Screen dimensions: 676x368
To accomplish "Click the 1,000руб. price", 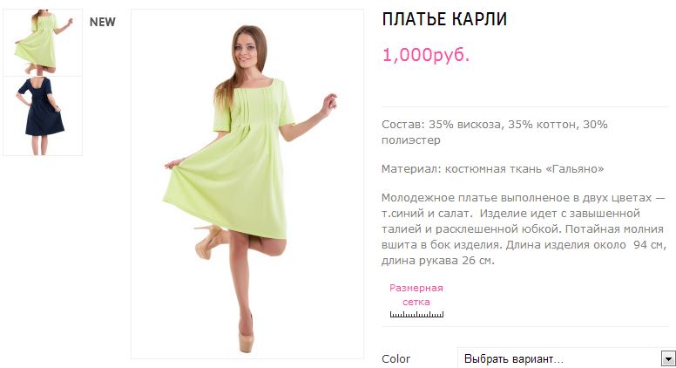I will (x=425, y=55).
